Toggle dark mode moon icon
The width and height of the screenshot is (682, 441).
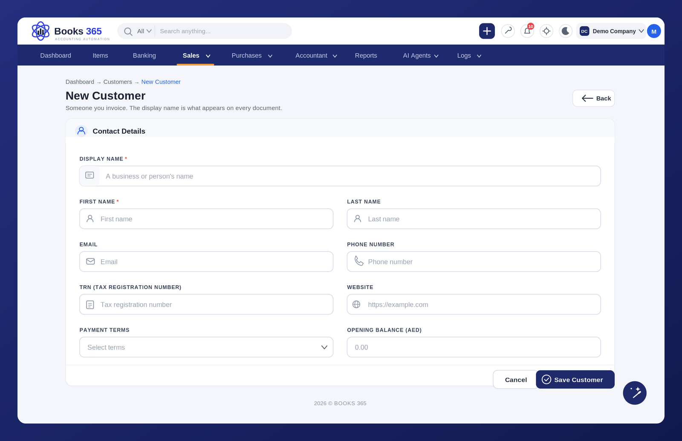[566, 31]
